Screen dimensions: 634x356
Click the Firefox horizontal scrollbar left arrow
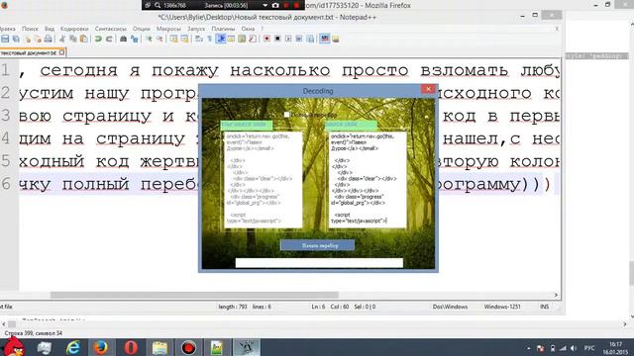pyautogui.click(x=4, y=324)
